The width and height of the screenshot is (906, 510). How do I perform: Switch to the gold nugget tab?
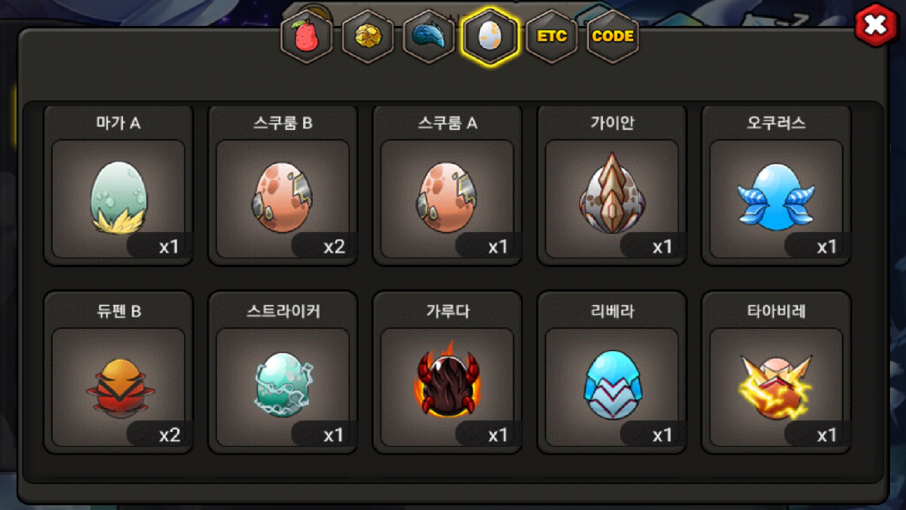coord(368,37)
